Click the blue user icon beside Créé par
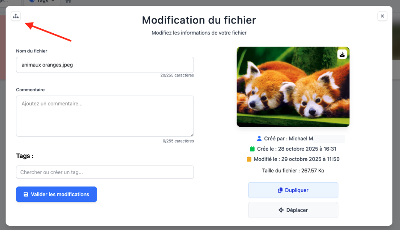400x230 pixels. tap(259, 139)
